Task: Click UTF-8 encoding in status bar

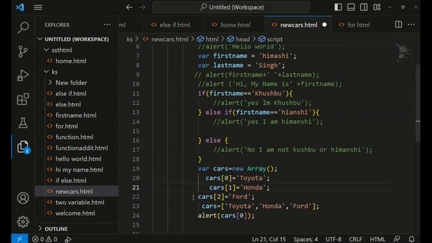Action: (333, 239)
